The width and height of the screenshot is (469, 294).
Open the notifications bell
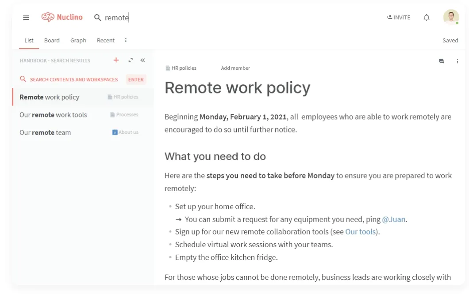(427, 17)
